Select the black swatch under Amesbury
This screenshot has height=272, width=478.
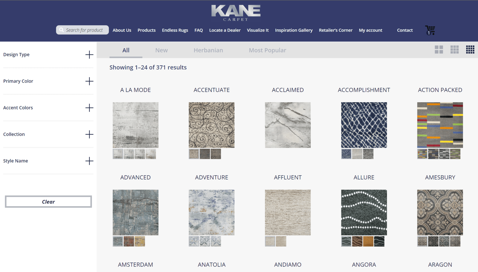coord(433,241)
